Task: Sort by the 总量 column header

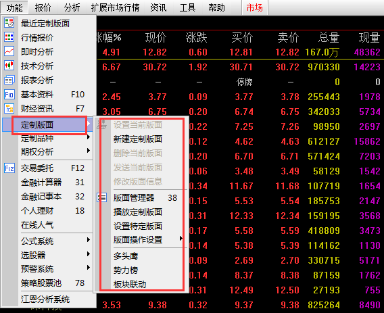Action: point(329,38)
